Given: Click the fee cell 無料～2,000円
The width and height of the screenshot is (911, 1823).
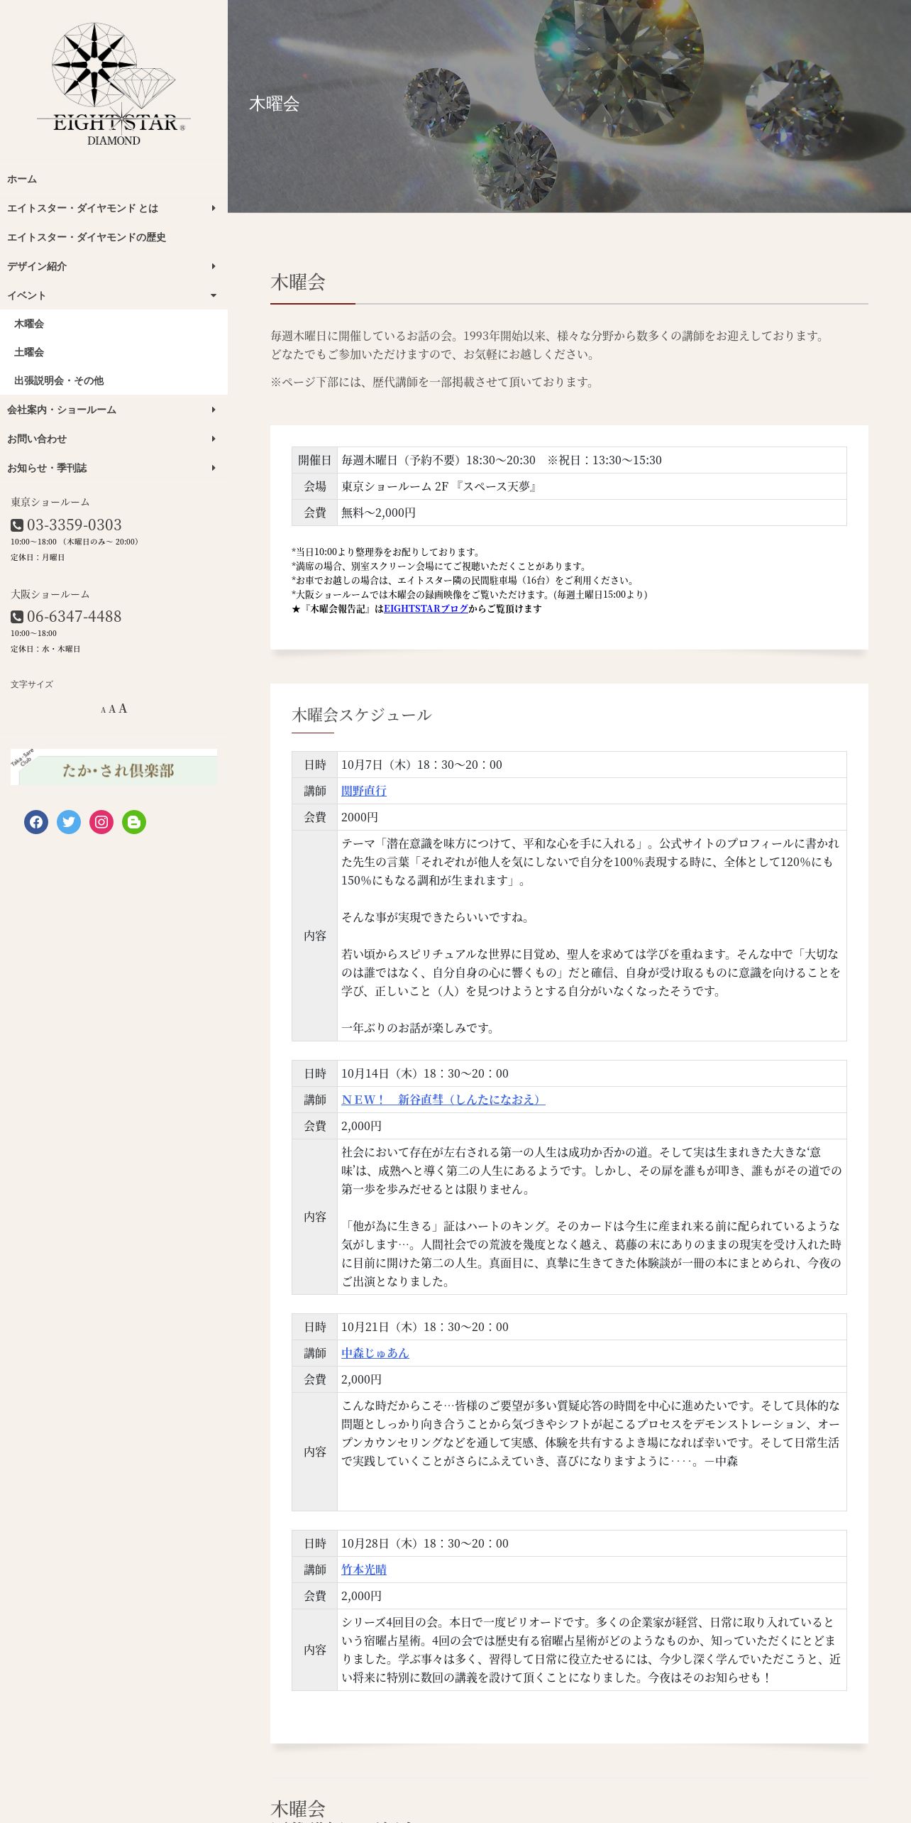Looking at the screenshot, I should (x=592, y=513).
